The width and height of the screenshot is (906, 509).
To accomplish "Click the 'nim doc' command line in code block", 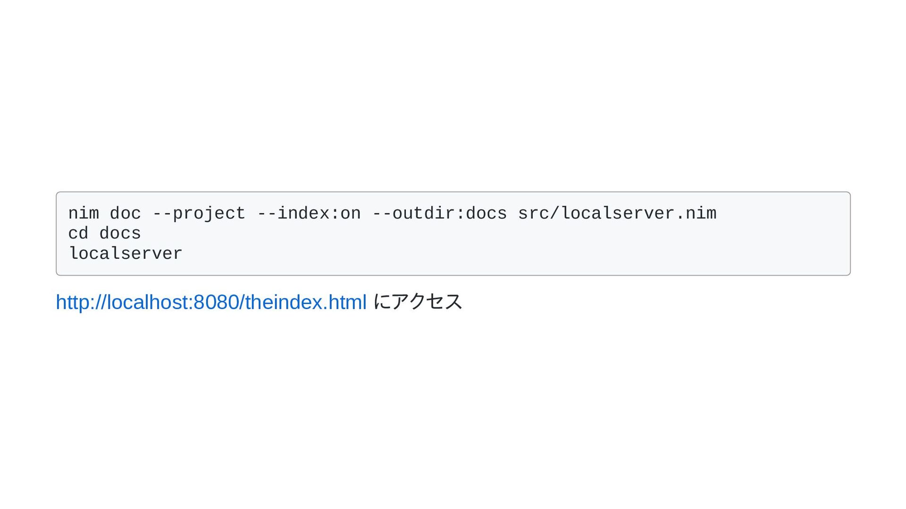I will click(x=392, y=213).
